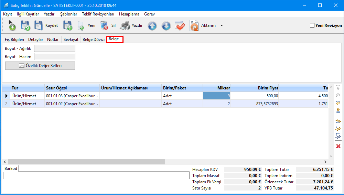Click the Aktarım text button
This screenshot has height=195, width=344.
[208, 25]
